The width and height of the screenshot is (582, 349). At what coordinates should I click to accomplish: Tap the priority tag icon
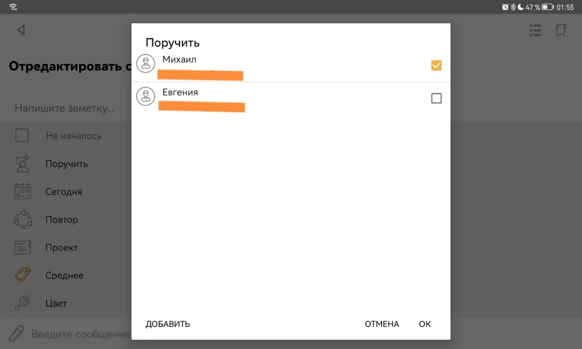23,275
